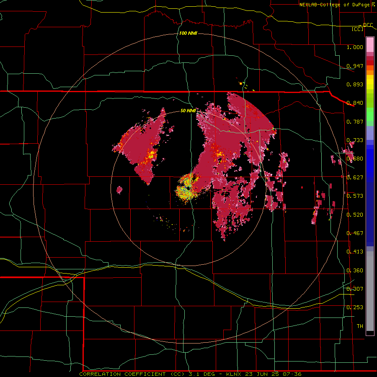Click the 1.000 scale value
The height and width of the screenshot is (377, 377).
click(x=355, y=47)
